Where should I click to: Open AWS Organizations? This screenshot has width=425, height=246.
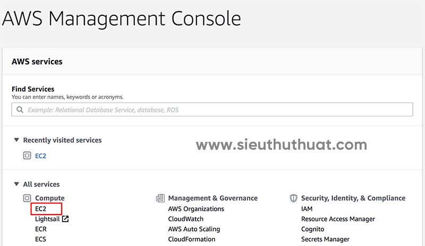pyautogui.click(x=196, y=209)
